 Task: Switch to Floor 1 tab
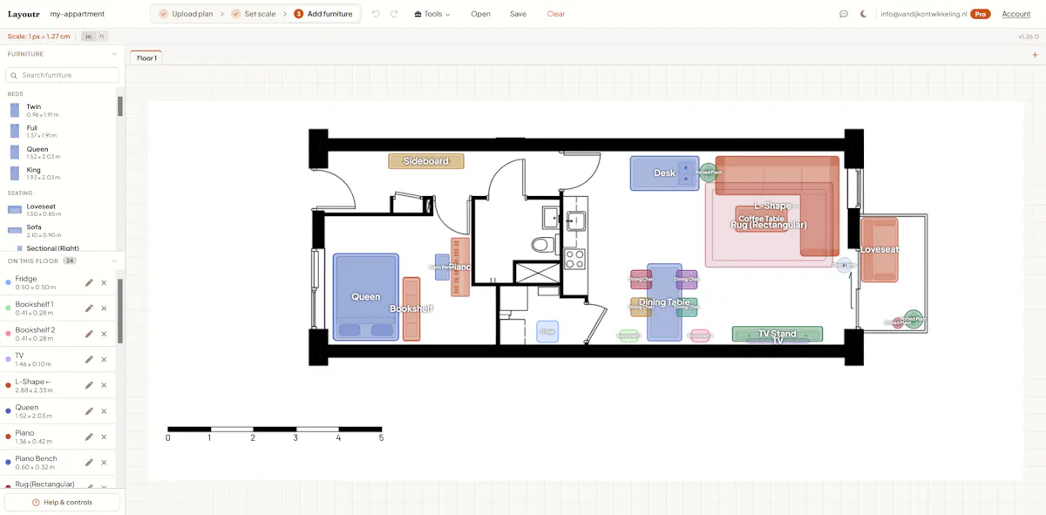tap(146, 58)
